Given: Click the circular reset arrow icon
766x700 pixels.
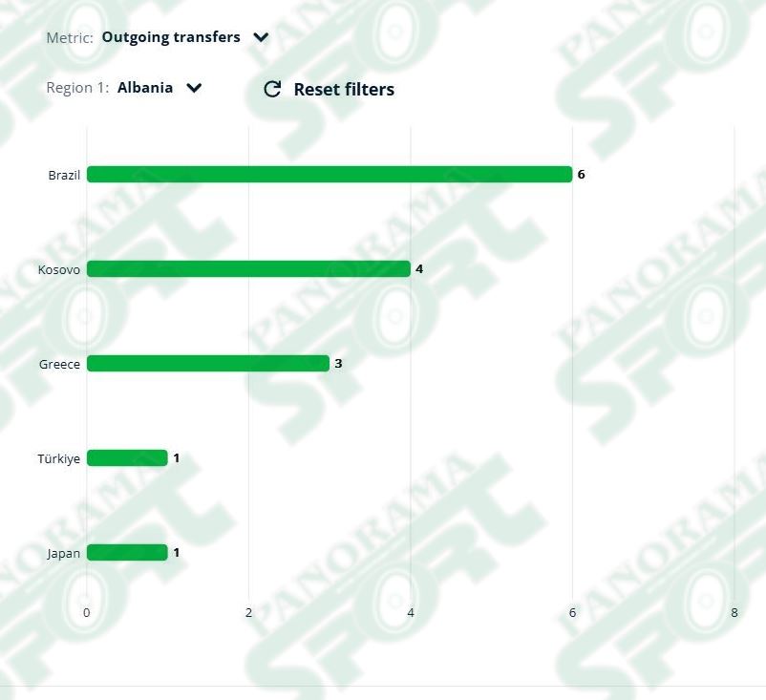Looking at the screenshot, I should click(272, 89).
